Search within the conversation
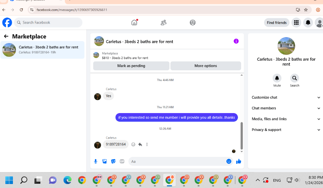The height and width of the screenshot is (188, 323). [x=295, y=78]
